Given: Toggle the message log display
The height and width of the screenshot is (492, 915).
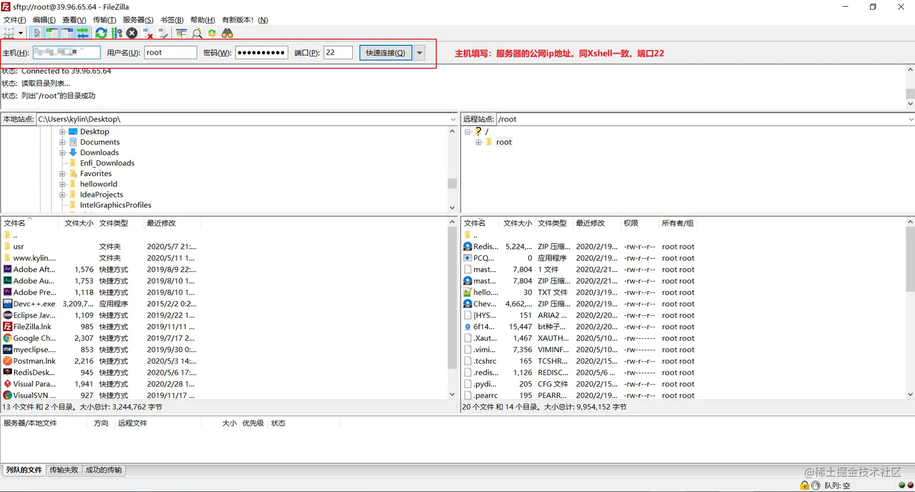Looking at the screenshot, I should tap(37, 33).
